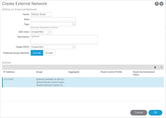Confirm with the OK button
This screenshot has height=118, width=166.
click(155, 112)
